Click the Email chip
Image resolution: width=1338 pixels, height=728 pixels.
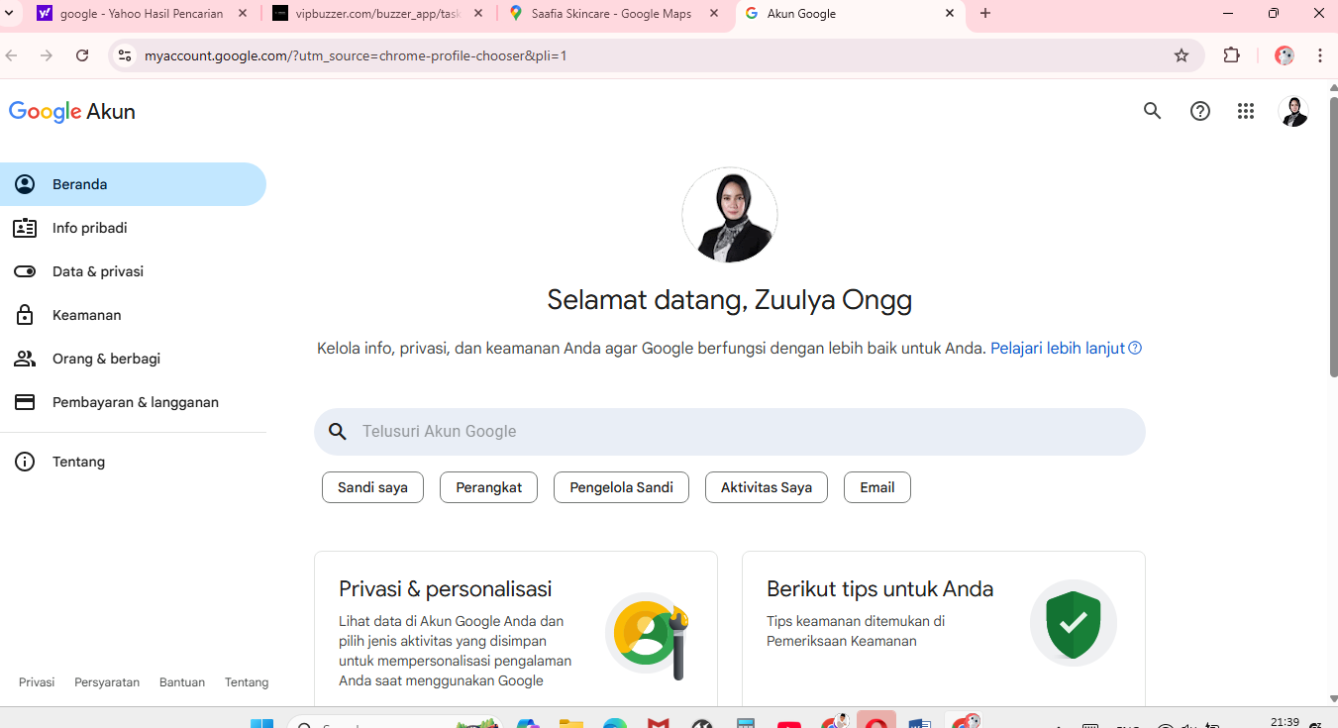[877, 487]
